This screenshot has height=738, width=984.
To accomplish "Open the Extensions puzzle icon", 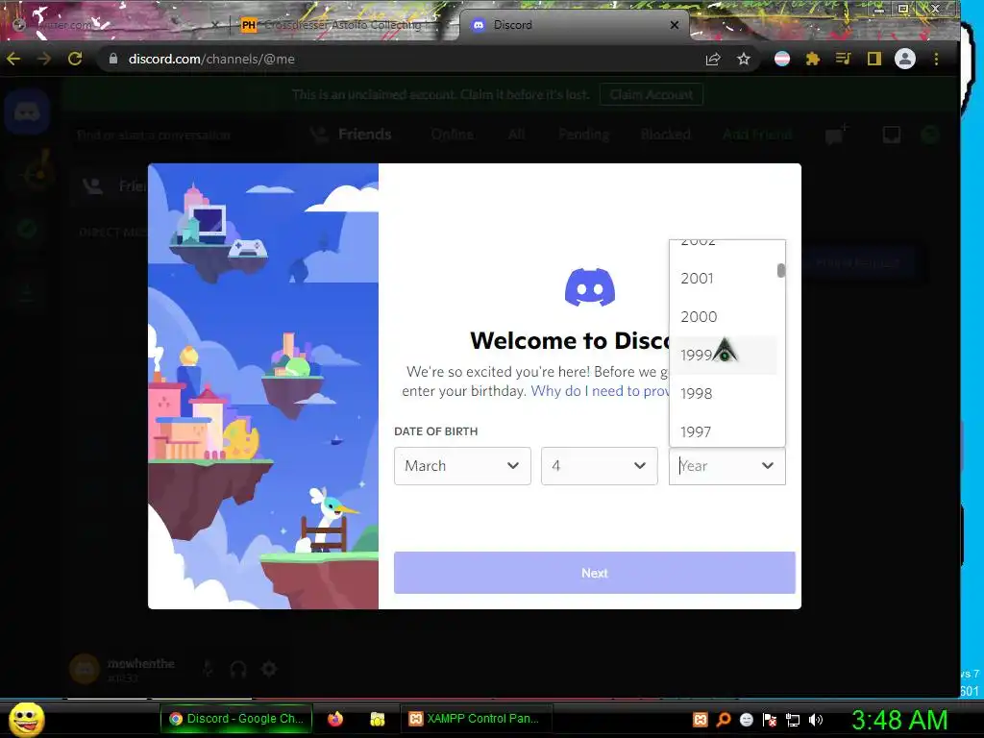I will (813, 59).
